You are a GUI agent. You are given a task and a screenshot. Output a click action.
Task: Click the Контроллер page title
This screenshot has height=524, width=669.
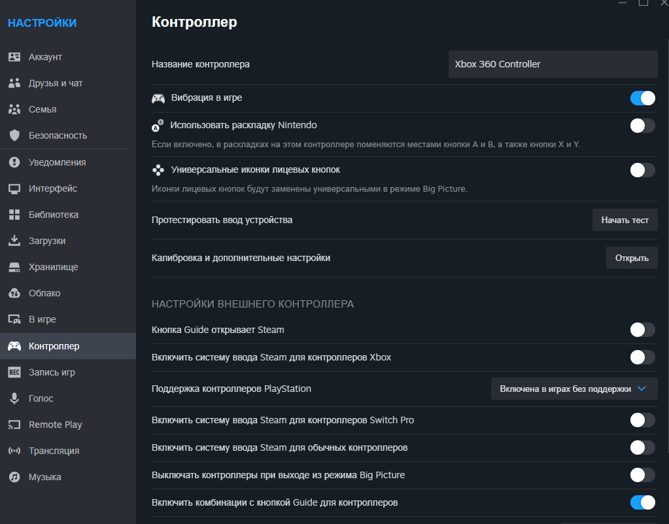click(195, 22)
